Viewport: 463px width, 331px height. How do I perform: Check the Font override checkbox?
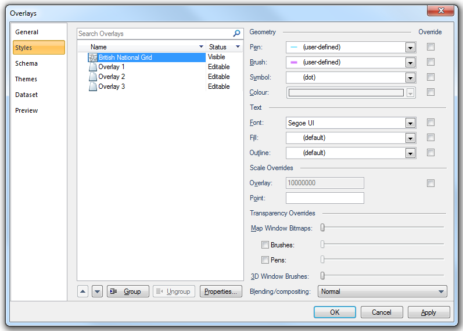pos(430,123)
